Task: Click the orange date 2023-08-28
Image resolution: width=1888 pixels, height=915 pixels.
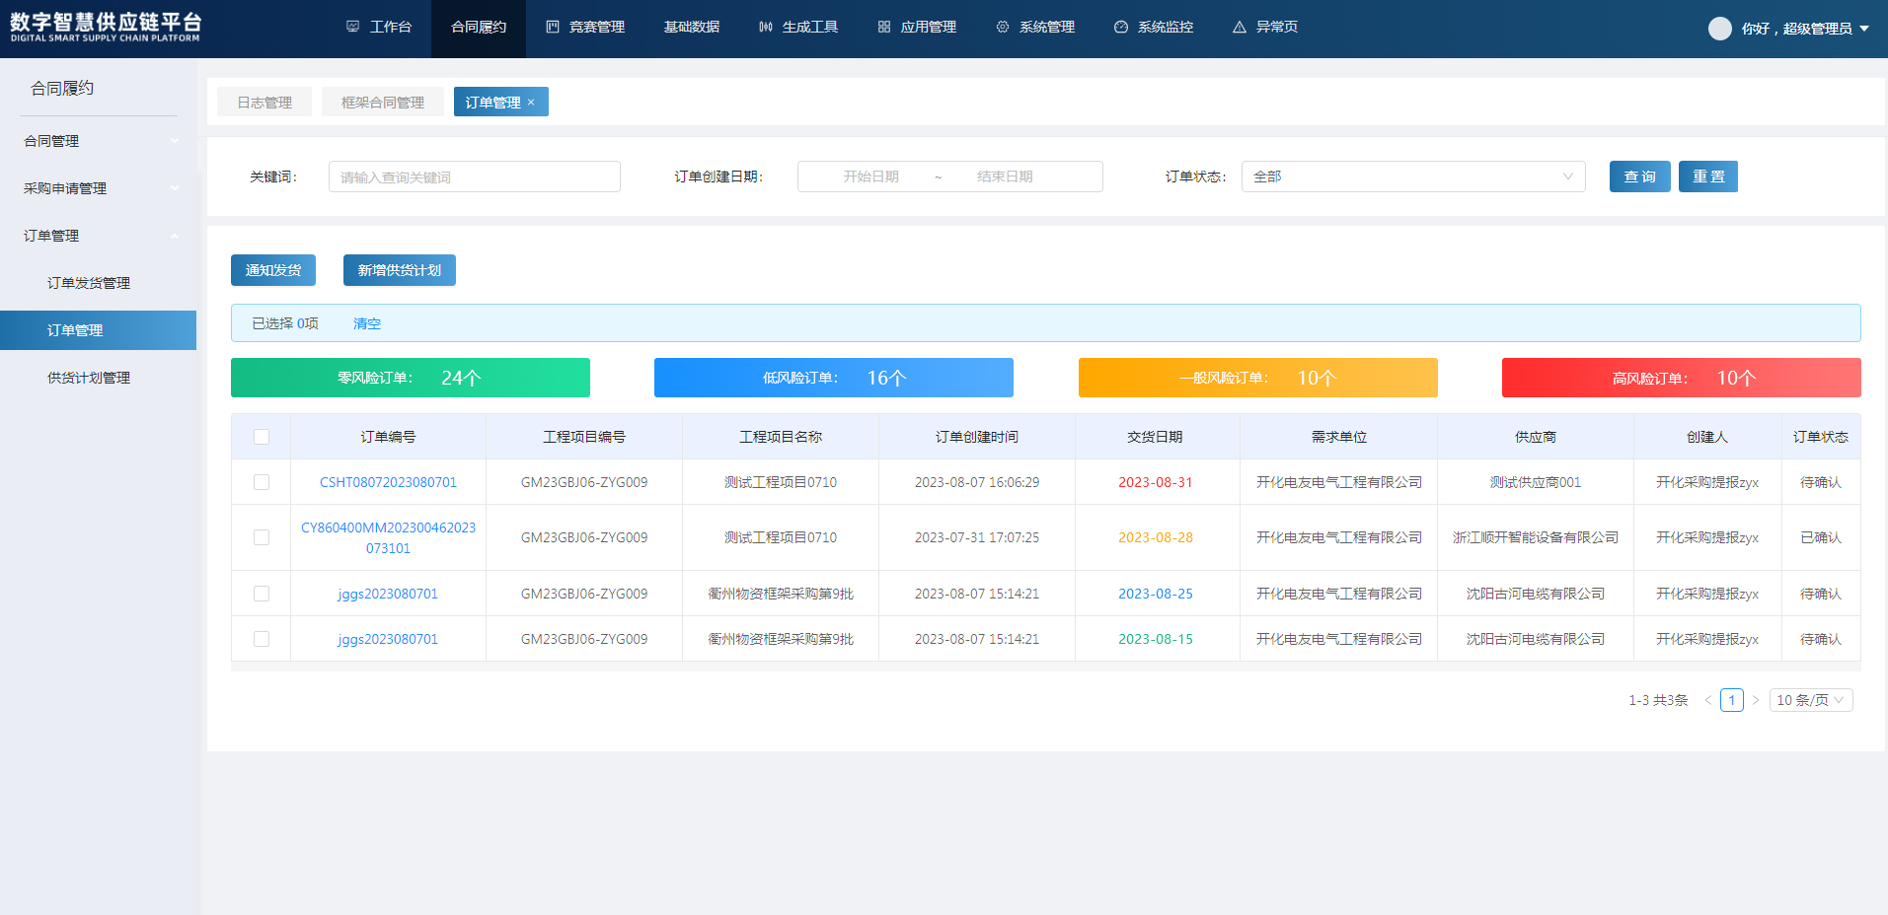Action: click(1156, 537)
